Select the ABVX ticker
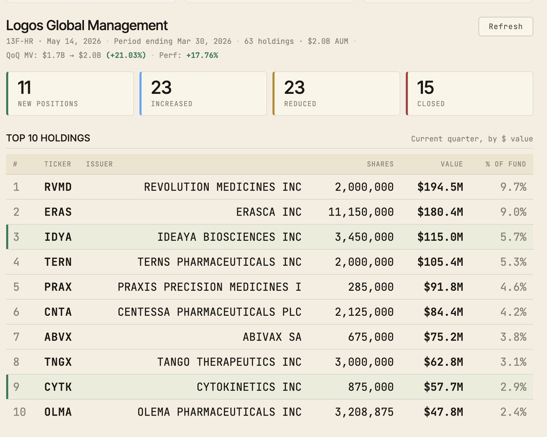The height and width of the screenshot is (437, 547). pyautogui.click(x=58, y=337)
